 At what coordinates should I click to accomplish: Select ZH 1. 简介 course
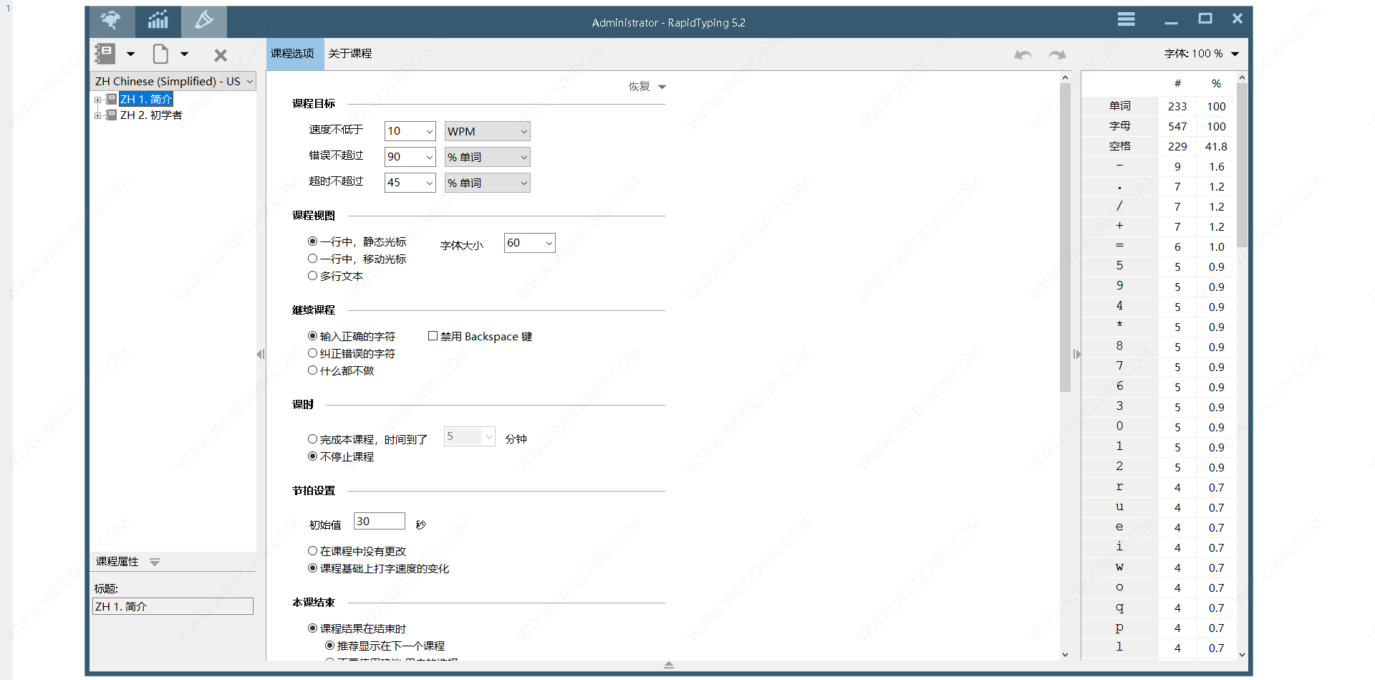[146, 100]
